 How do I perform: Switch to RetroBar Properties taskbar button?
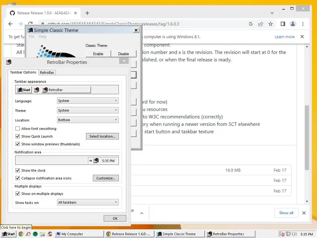coord(230,234)
